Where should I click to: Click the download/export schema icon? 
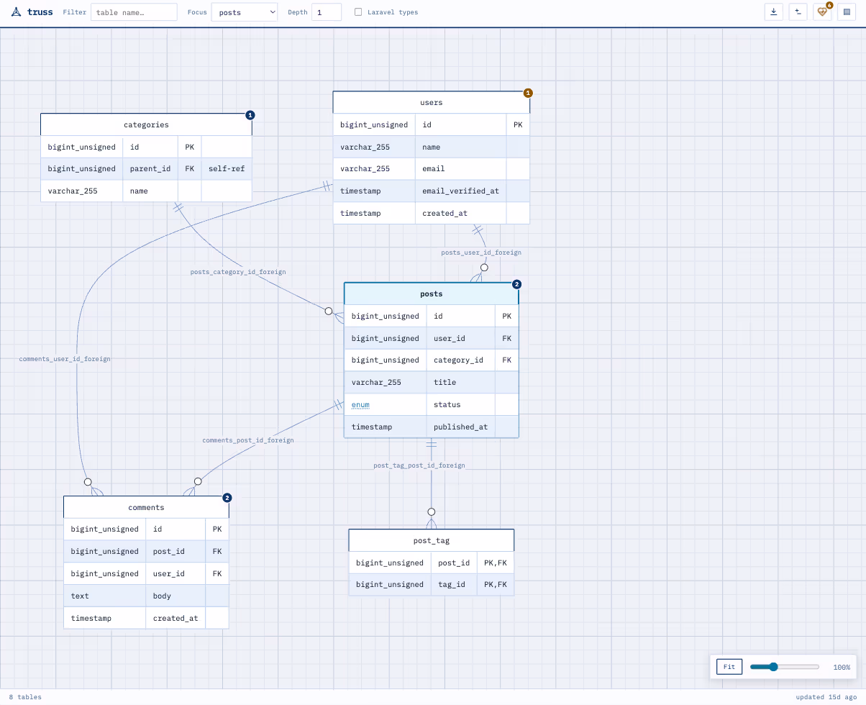point(773,12)
